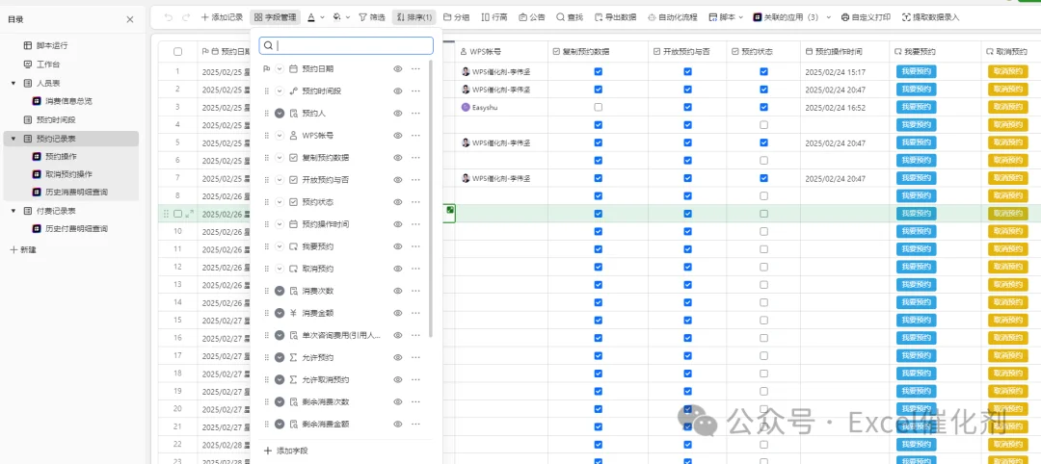Open the more menu for 预约日期 field
This screenshot has height=464, width=1041.
tap(415, 68)
